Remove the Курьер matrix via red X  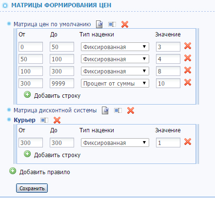tap(57, 120)
